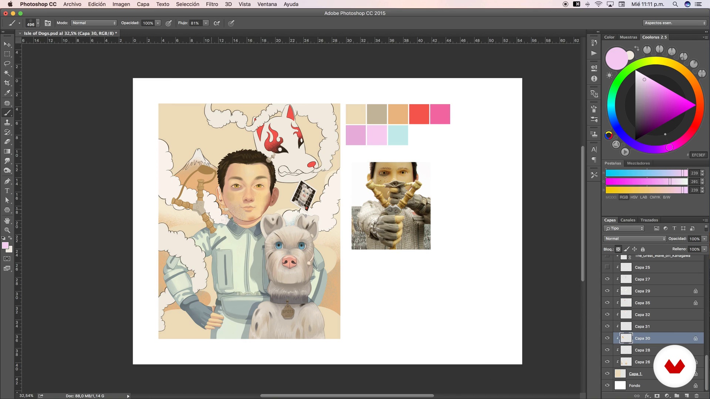This screenshot has width=710, height=399.
Task: Open the Opacidad arrow in the options bar
Action: pos(158,23)
